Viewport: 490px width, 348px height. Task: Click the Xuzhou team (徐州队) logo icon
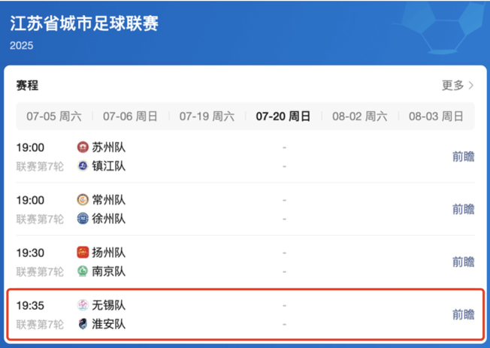coord(83,219)
